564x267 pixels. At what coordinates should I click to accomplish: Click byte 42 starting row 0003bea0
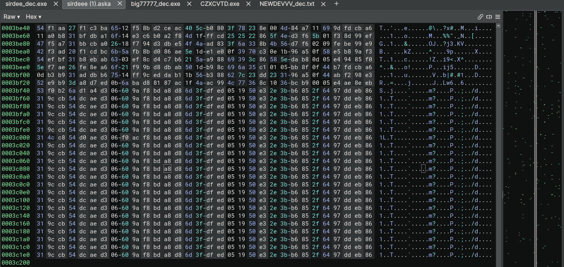tap(40, 51)
